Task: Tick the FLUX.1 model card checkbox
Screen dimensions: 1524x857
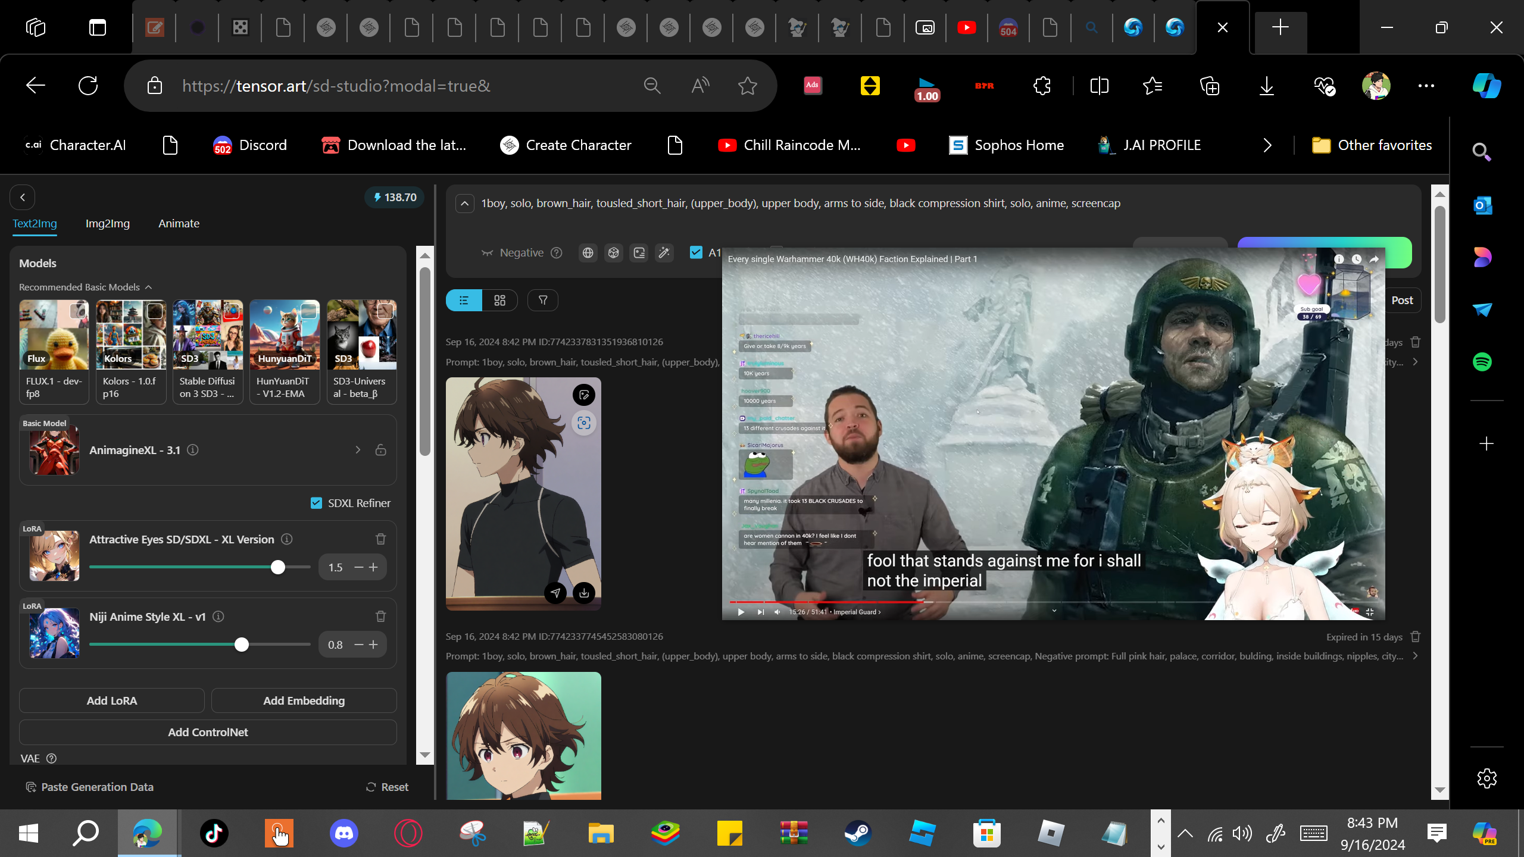Action: click(x=78, y=311)
